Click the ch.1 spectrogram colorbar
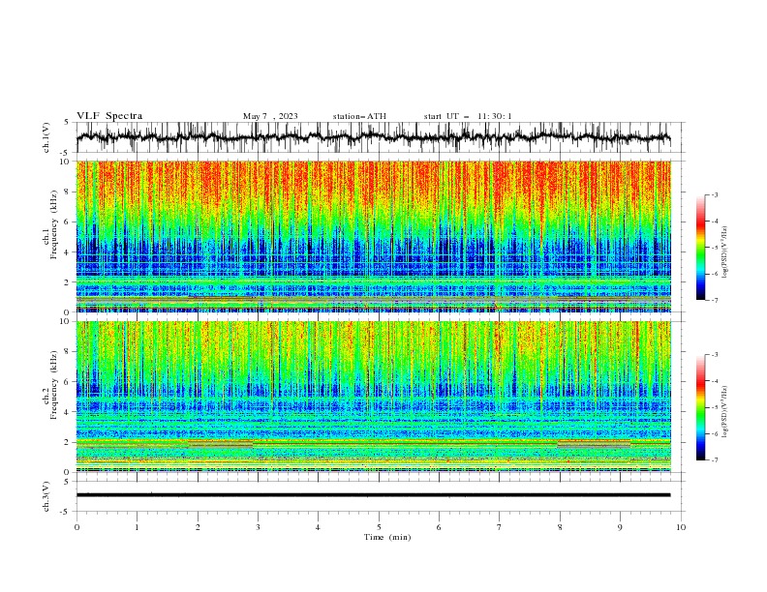The width and height of the screenshot is (767, 592). (x=700, y=247)
